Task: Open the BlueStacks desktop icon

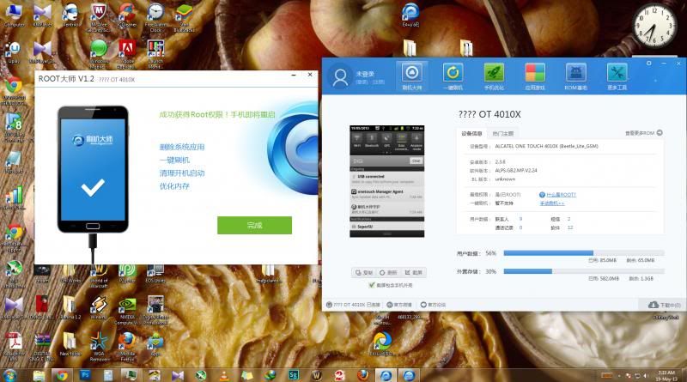Action: pos(184,17)
